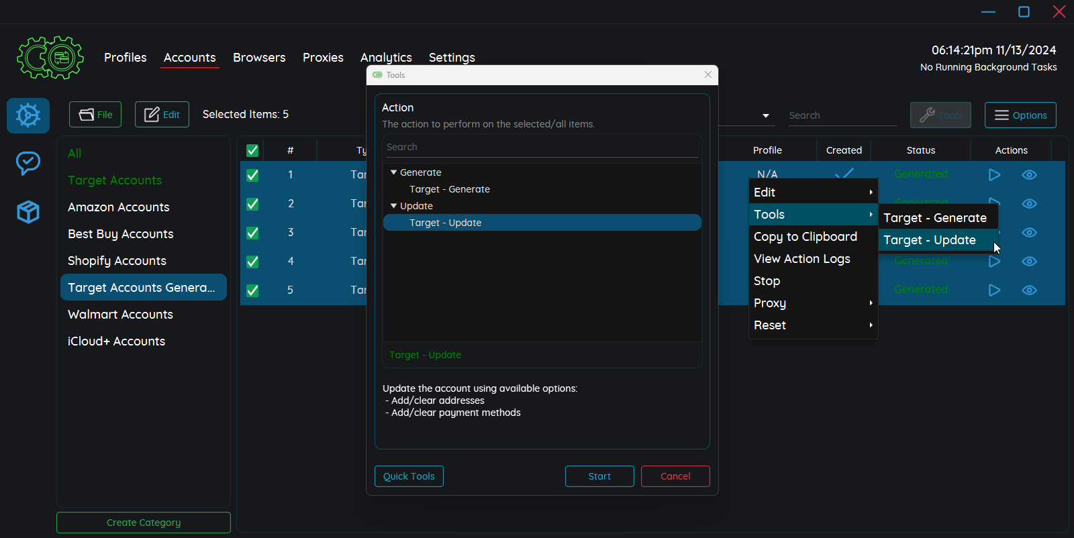Uncheck the checkbox for row 5
Viewport: 1074px width, 538px height.
252,290
